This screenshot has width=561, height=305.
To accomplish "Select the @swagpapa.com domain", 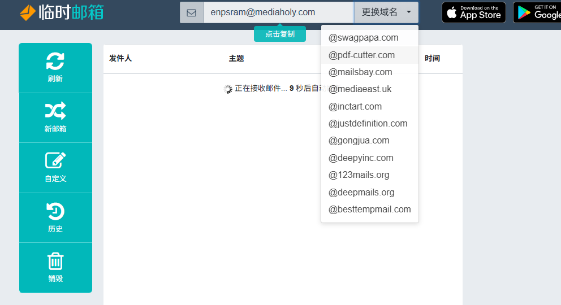I will point(370,37).
